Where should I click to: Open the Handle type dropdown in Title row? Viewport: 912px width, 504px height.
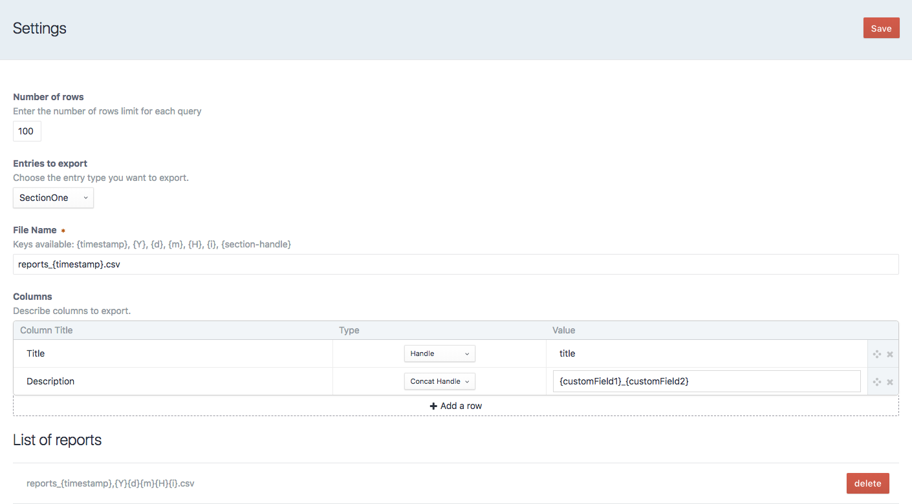coord(439,353)
